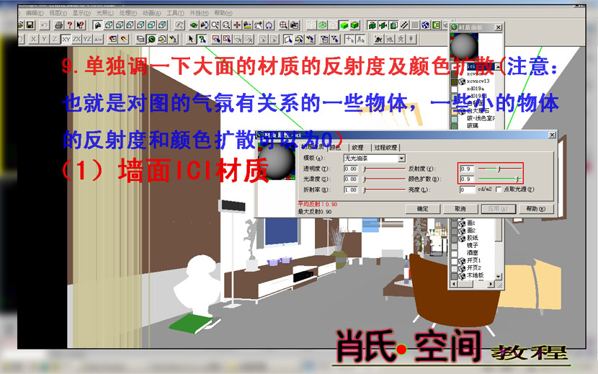Viewport: 598px width, 374px height.
Task: Click the Print icon in the toolbar
Action: tap(59, 25)
